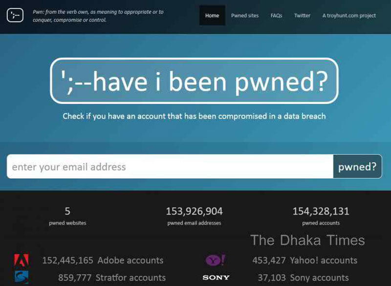
Task: Select '152,445,165 Adobe accounts' entry
Action: tap(103, 260)
